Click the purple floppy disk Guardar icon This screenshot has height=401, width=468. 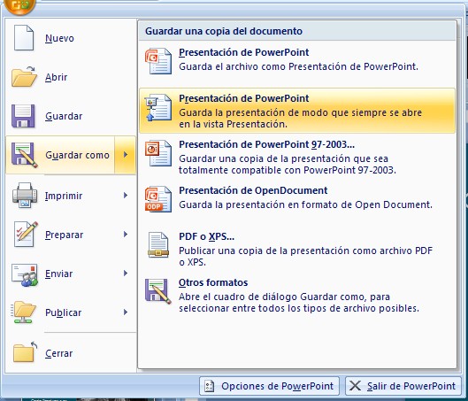pos(23,116)
